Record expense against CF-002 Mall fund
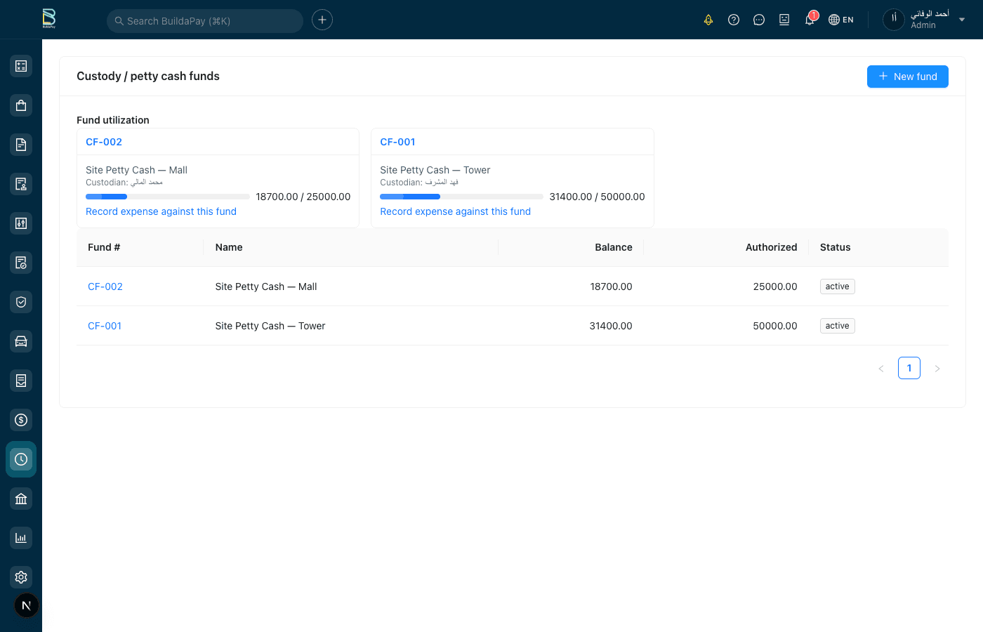 [161, 211]
